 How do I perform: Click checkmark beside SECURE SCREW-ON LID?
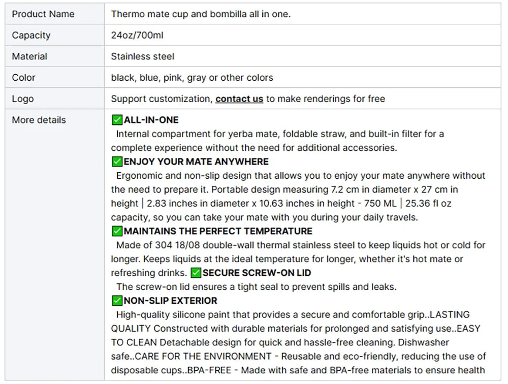(196, 273)
